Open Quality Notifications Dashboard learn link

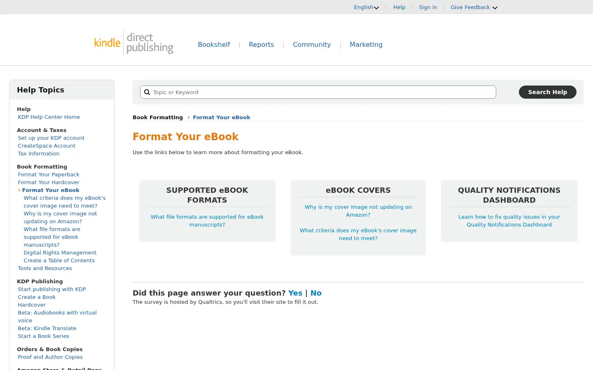(x=509, y=221)
